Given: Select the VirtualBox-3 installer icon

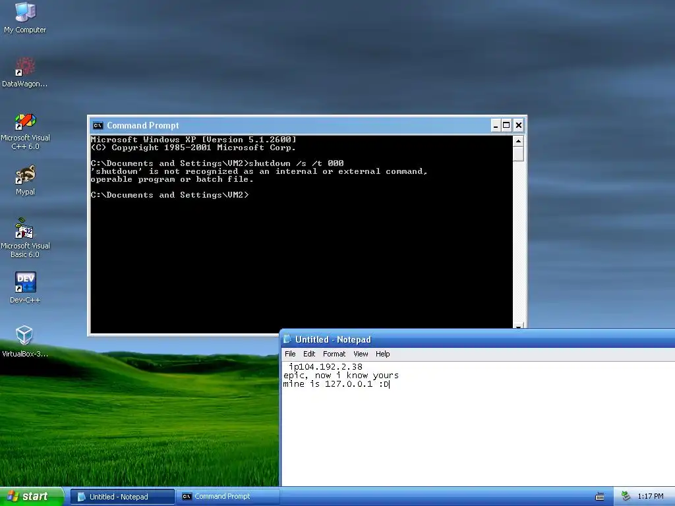Looking at the screenshot, I should point(24,341).
